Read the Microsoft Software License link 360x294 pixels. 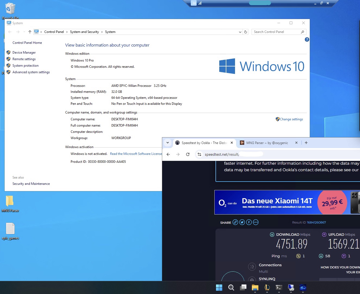(136, 154)
